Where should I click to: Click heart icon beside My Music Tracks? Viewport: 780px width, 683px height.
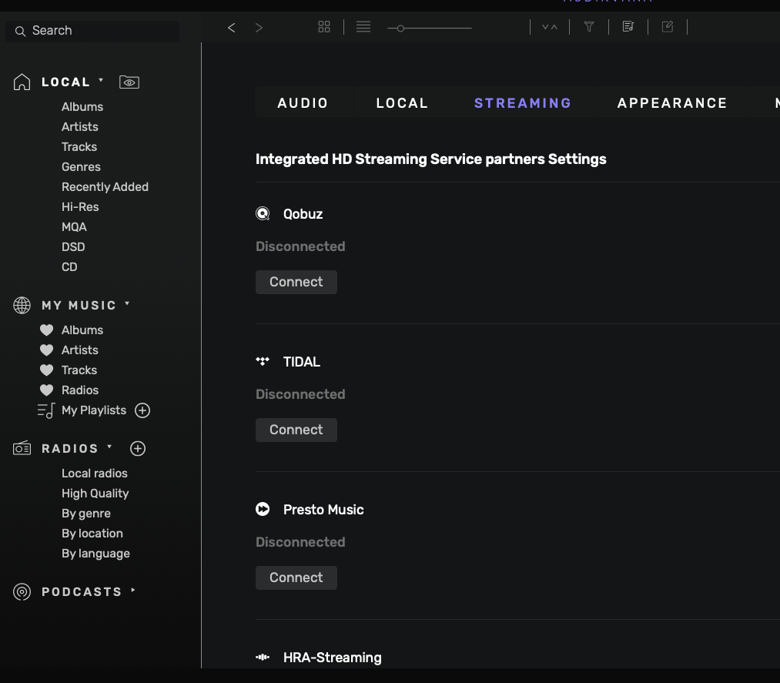(x=47, y=370)
